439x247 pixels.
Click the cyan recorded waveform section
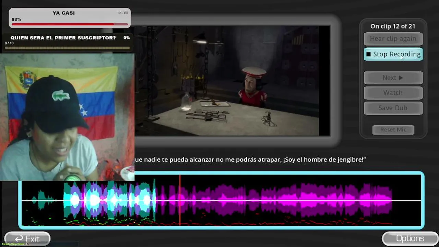pos(110,200)
